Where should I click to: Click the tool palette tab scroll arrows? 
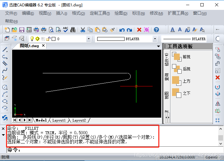click(x=167, y=117)
